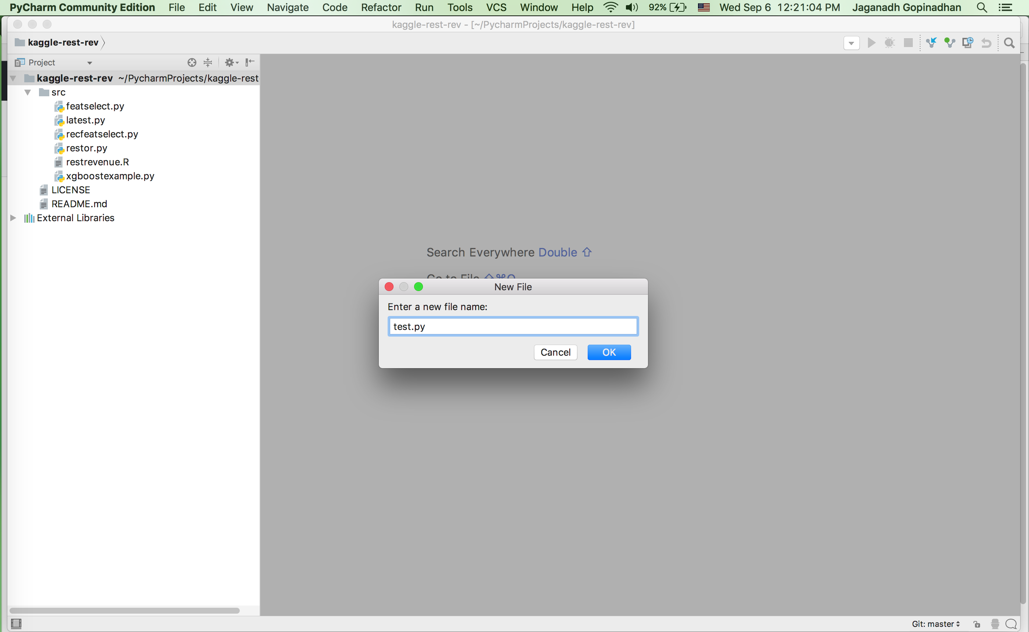This screenshot has height=632, width=1029.
Task: Open the run configuration dropdown
Action: click(851, 43)
